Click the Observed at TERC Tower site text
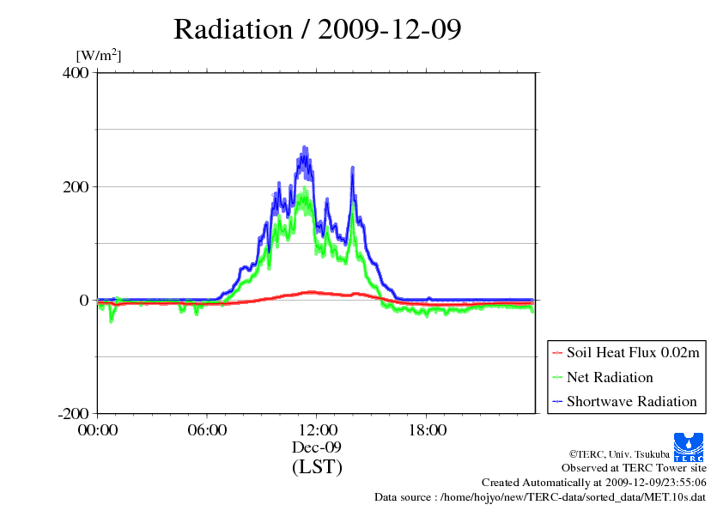Image resolution: width=723 pixels, height=511 pixels. (x=634, y=468)
